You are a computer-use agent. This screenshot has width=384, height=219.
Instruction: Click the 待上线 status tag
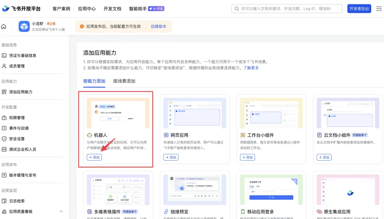point(51,23)
